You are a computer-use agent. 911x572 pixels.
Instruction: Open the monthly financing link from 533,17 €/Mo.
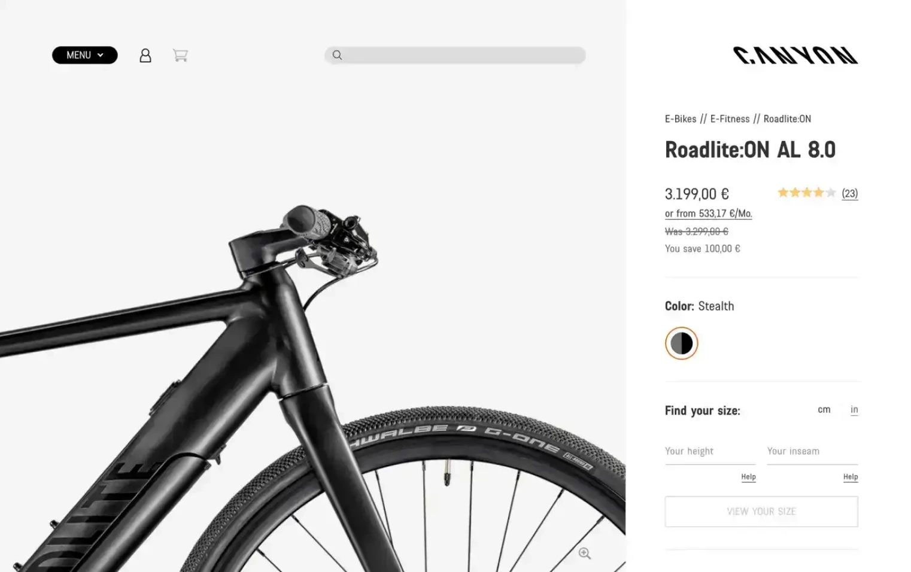coord(709,214)
